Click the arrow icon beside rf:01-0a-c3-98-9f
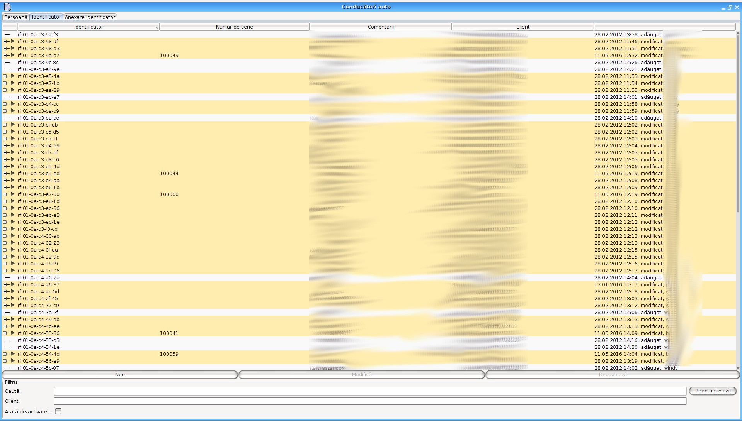The height and width of the screenshot is (421, 742). [13, 41]
